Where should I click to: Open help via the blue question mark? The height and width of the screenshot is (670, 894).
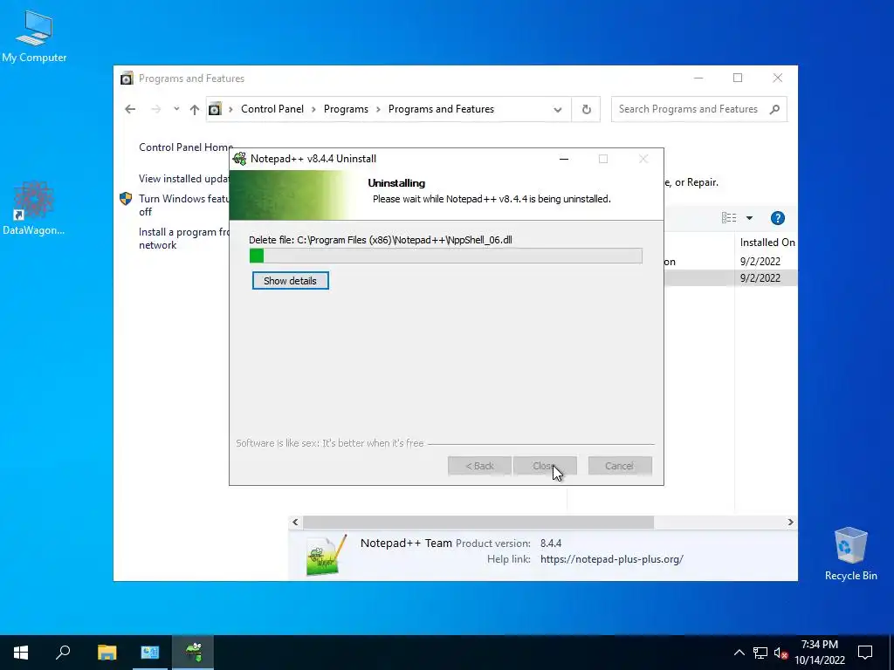click(x=778, y=217)
